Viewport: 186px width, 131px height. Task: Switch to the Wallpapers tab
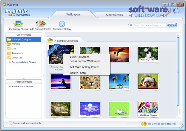[73, 14]
